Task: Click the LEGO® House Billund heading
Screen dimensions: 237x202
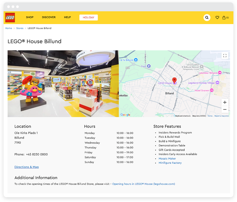Action: pyautogui.click(x=34, y=41)
